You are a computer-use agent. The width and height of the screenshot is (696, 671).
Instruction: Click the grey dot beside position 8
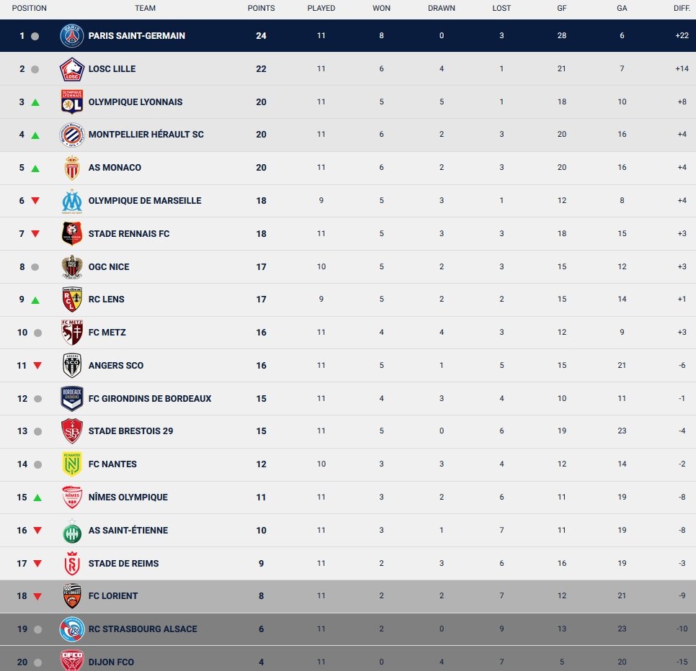tap(35, 267)
